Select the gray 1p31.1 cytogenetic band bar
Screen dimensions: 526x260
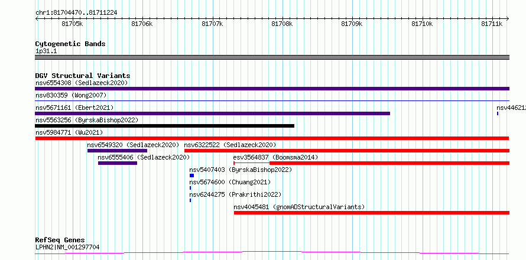tap(272, 57)
